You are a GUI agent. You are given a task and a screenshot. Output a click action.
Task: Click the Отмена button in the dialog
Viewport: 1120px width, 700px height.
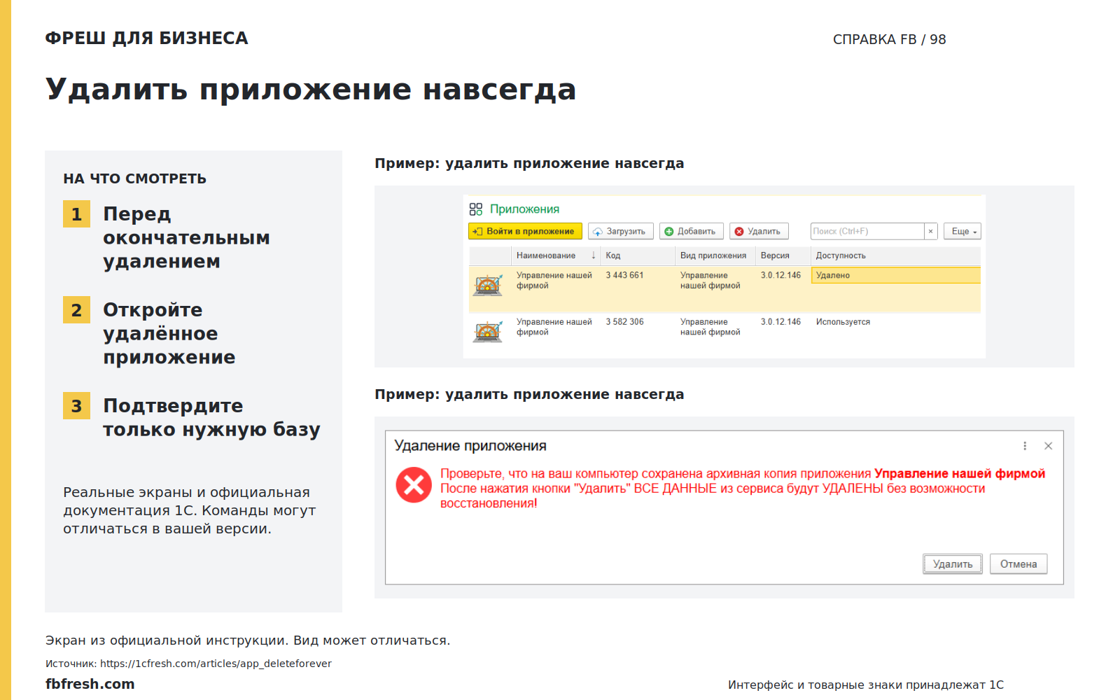(1018, 564)
